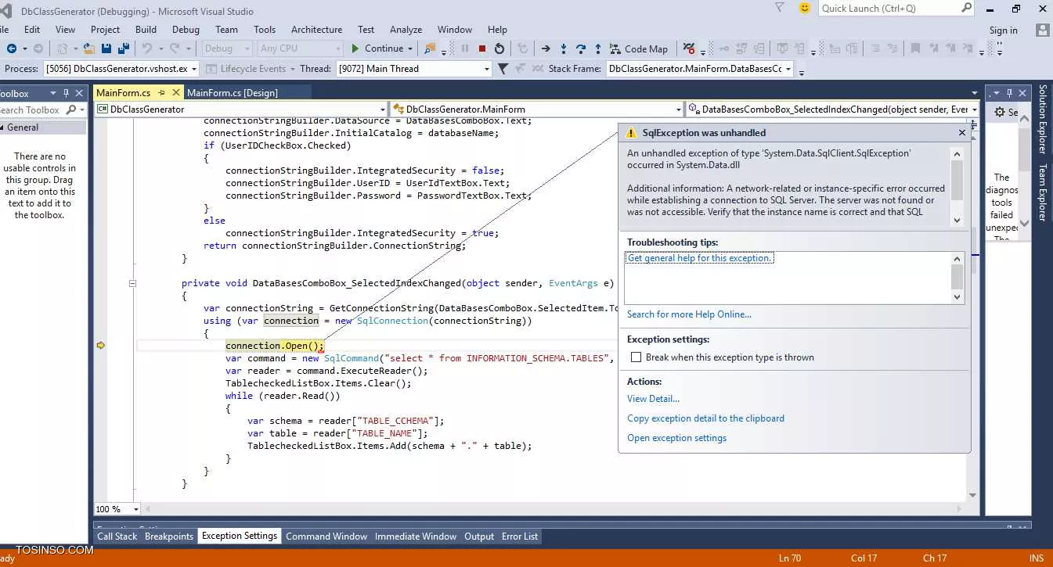Viewport: 1053px width, 567px height.
Task: Click the breakpoint tool icon right of Code Map
Action: tap(689, 48)
